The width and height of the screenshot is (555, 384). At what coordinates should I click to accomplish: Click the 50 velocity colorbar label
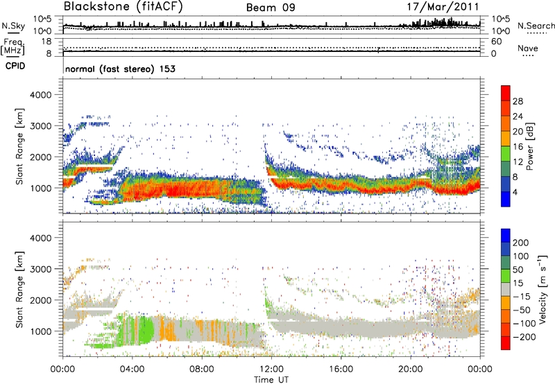coord(518,270)
